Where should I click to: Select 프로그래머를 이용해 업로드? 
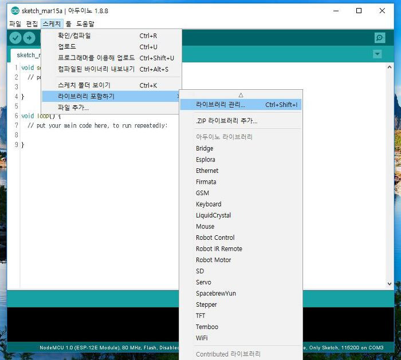(112, 58)
